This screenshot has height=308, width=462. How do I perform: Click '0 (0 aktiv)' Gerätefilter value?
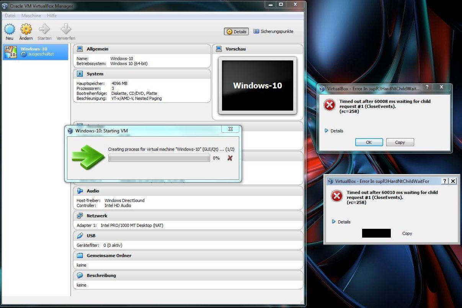tap(113, 245)
